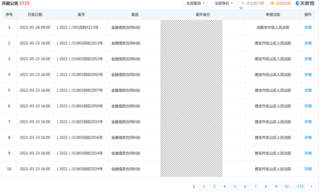
Task: Go to page 9 of results
Action: tap(276, 186)
